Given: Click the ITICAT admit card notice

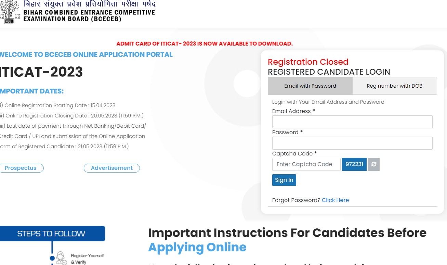Looking at the screenshot, I should (x=205, y=44).
